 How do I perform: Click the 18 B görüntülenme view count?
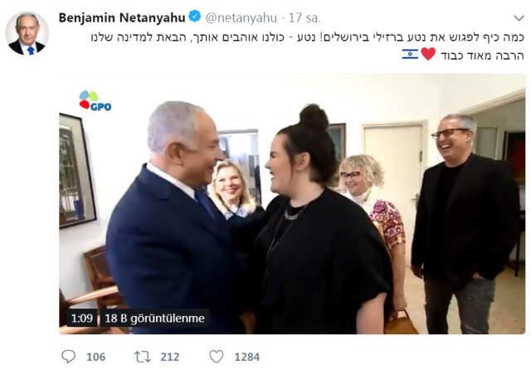coord(154,319)
